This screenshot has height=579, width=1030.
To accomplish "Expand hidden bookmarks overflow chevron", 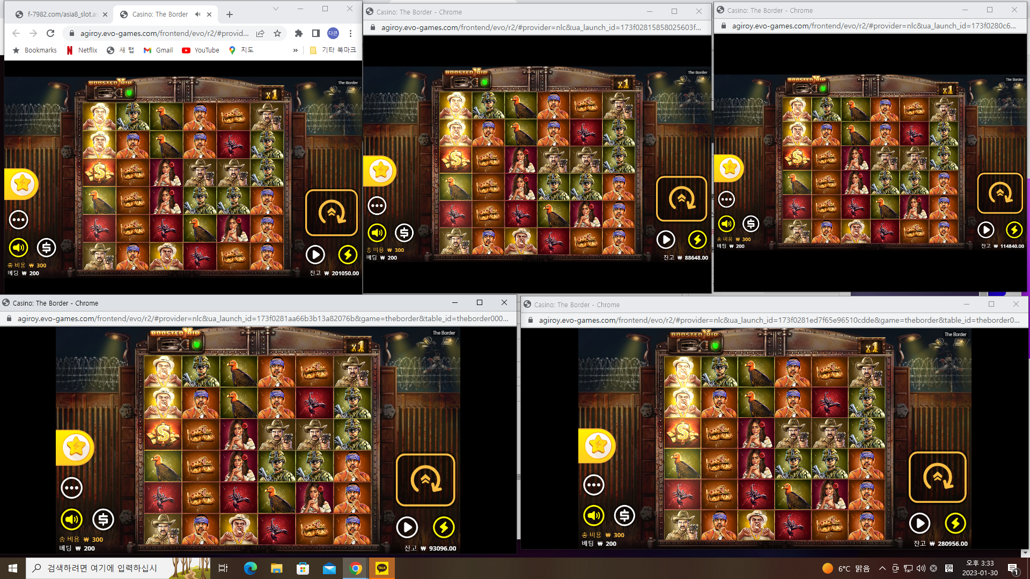I will click(x=295, y=50).
